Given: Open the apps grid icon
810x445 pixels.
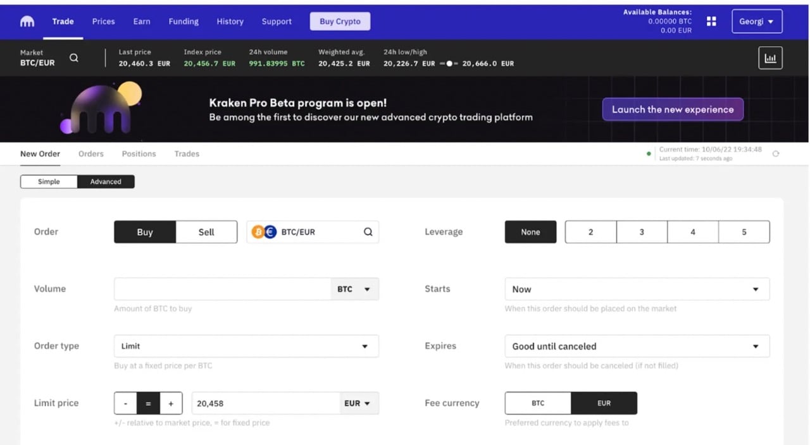Looking at the screenshot, I should (711, 21).
